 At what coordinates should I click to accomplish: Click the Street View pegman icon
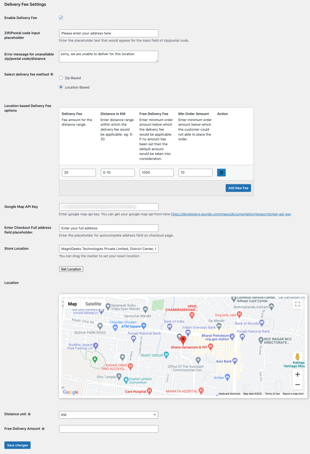pyautogui.click(x=297, y=357)
